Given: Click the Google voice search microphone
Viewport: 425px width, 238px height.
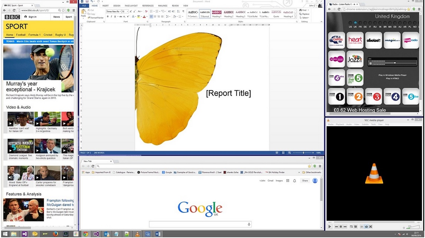Looking at the screenshot, I should coord(249,224).
